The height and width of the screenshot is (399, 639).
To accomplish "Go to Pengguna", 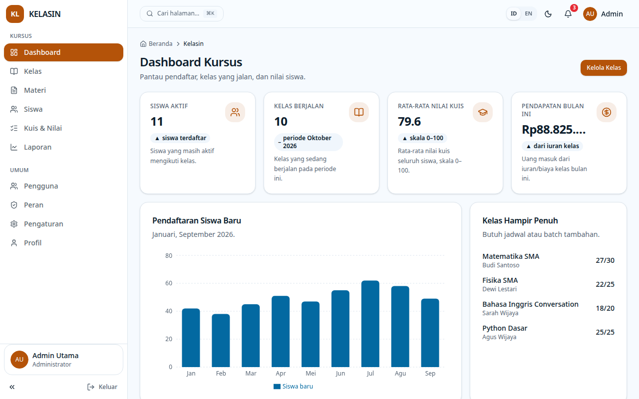I will [x=63, y=186].
